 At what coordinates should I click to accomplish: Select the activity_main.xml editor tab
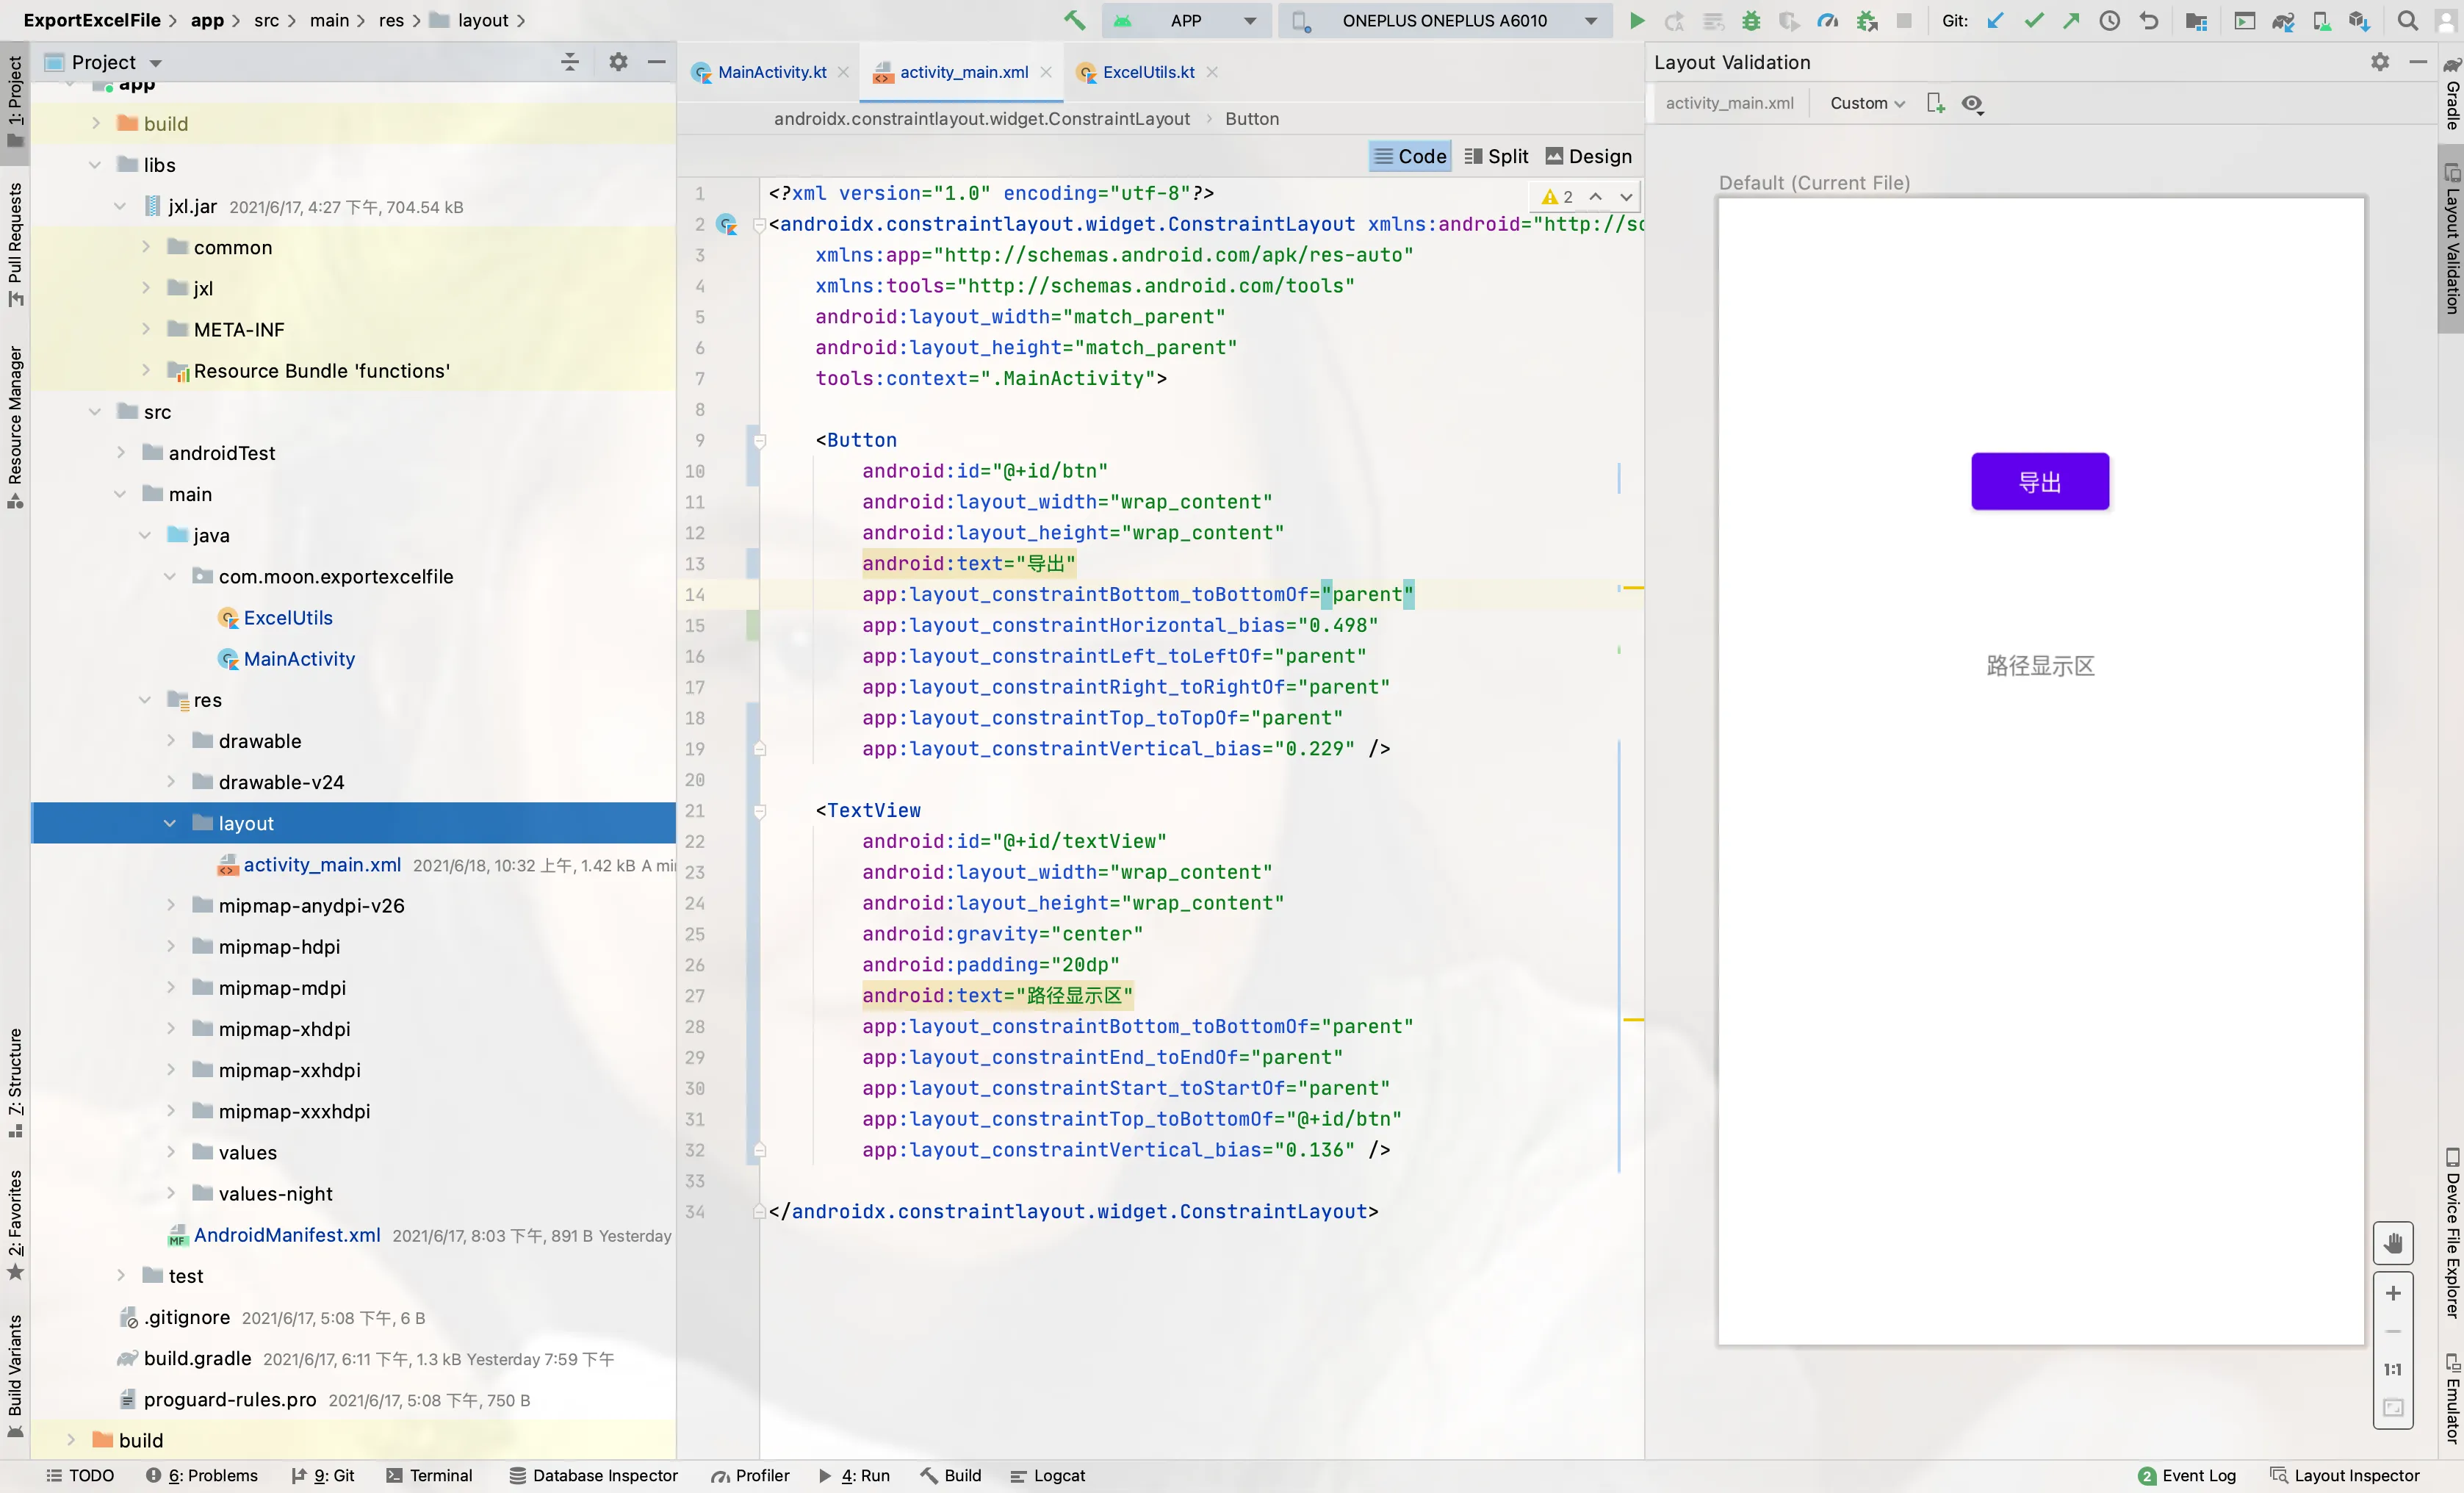tap(963, 72)
